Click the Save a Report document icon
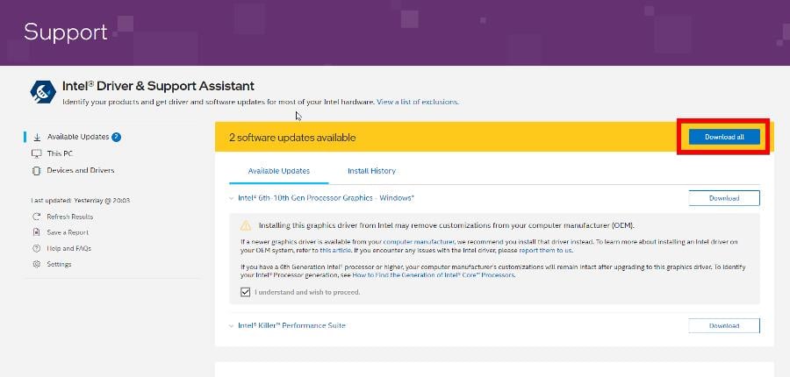 (x=37, y=232)
